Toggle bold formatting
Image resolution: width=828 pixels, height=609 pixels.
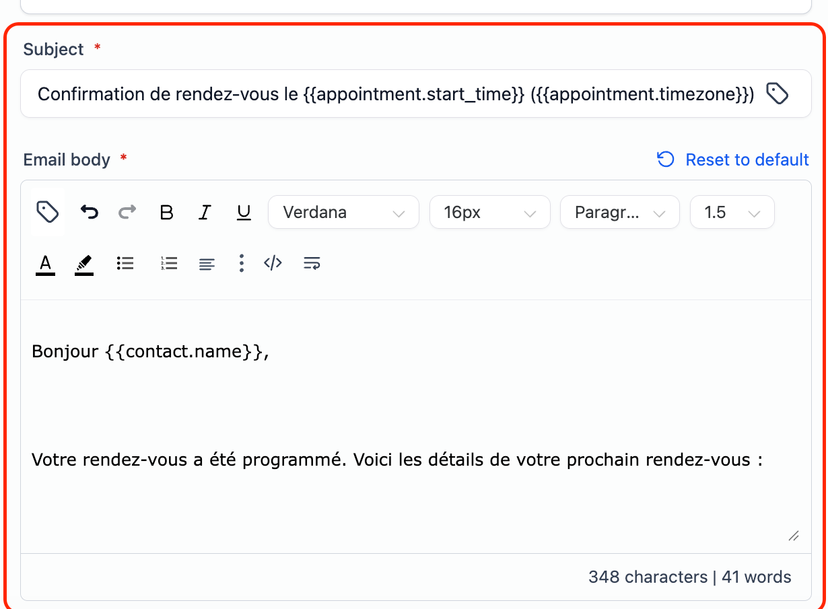click(x=166, y=213)
